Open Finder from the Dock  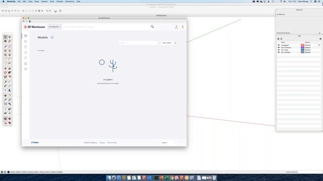pos(109,177)
